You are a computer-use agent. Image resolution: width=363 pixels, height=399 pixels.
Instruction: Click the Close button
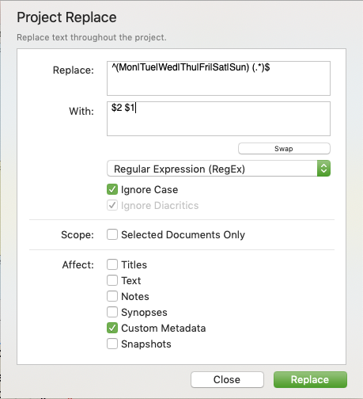[x=227, y=379]
